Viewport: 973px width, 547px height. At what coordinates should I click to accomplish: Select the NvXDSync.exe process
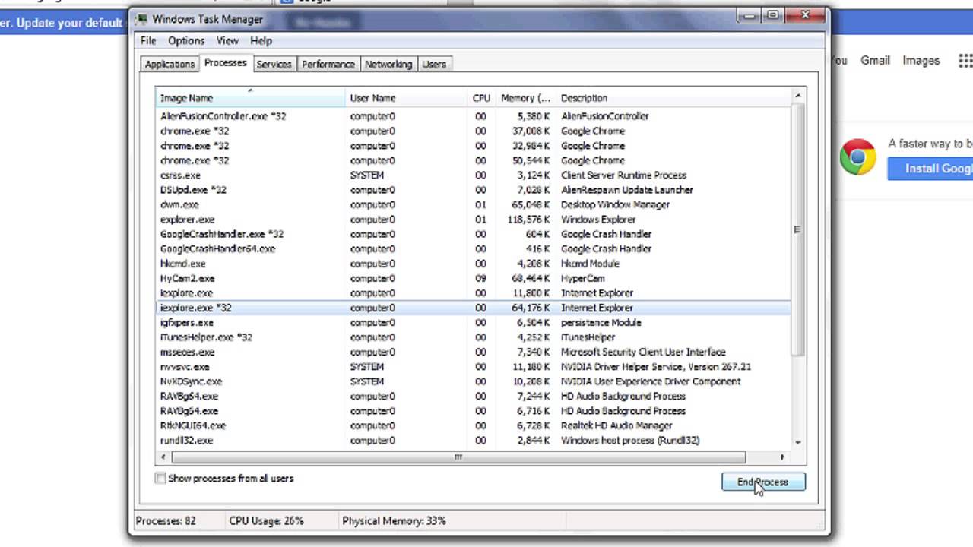(x=473, y=381)
